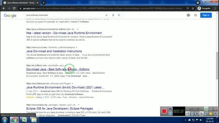Click the lock icon in address bar

point(21,8)
